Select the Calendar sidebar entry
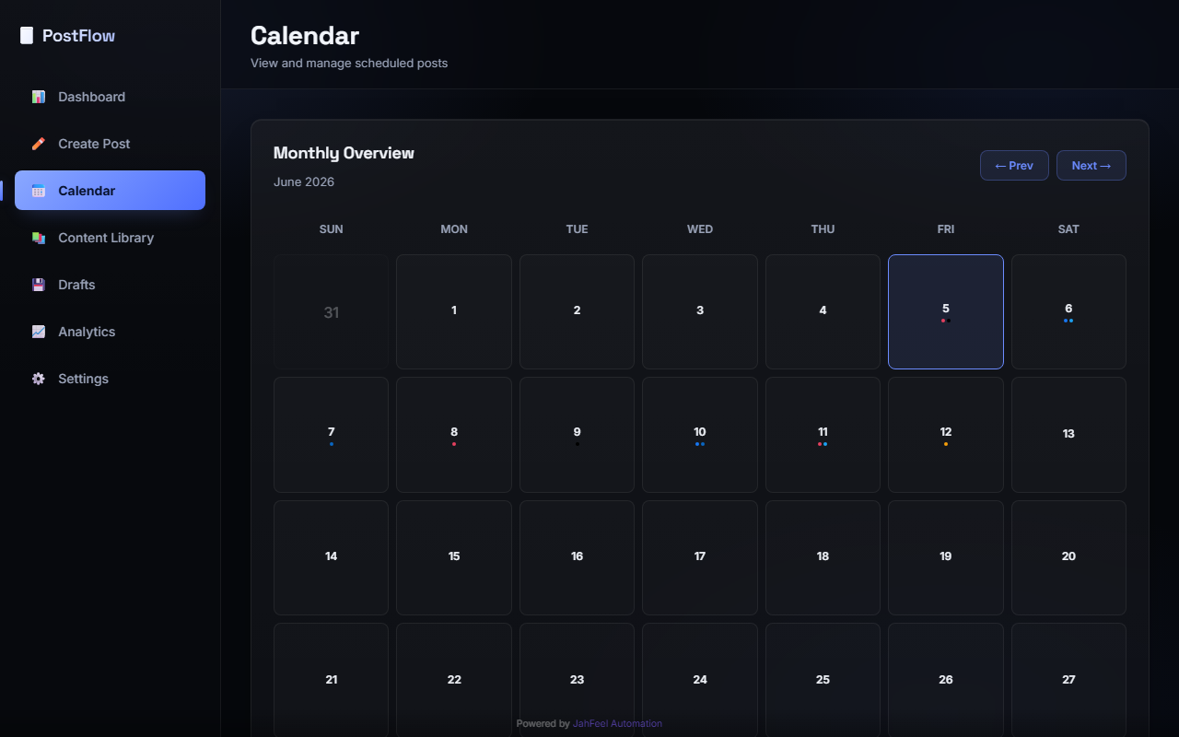Screen dimensions: 1179x737 click(x=110, y=191)
